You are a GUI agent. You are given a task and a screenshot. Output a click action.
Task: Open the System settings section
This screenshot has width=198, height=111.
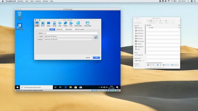click(x=43, y=24)
